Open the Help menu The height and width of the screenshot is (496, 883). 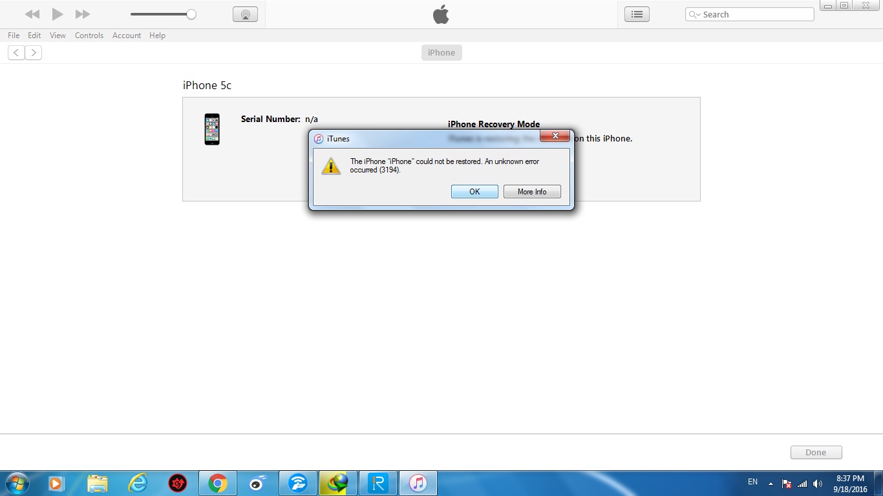point(158,36)
